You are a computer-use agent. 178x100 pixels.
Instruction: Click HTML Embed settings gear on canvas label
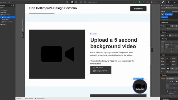(143, 79)
